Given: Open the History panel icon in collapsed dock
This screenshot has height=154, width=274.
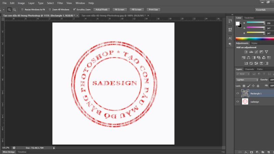Looking at the screenshot, I should pos(230,21).
